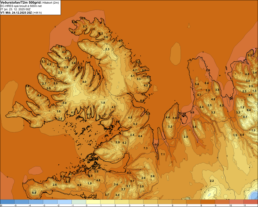Click the 7.1 temperature value on the map

163,154
